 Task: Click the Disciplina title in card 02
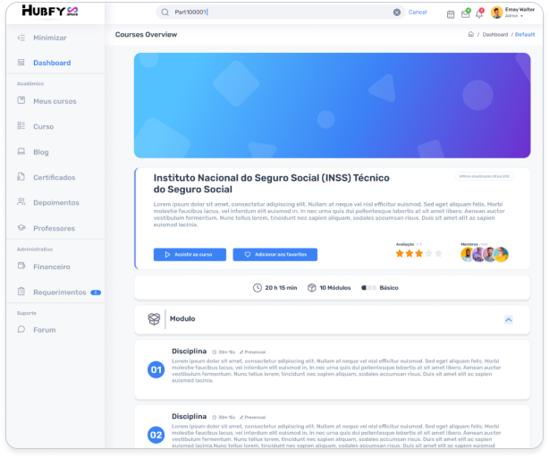pos(189,416)
